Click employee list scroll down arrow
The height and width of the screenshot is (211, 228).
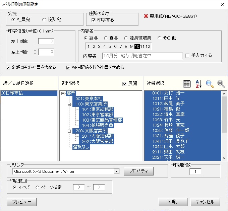tap(224, 158)
